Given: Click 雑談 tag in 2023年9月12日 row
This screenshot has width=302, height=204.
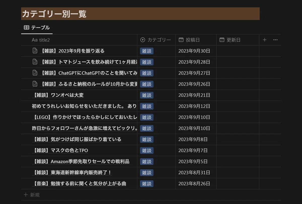Looking at the screenshot, I should 147,107.
